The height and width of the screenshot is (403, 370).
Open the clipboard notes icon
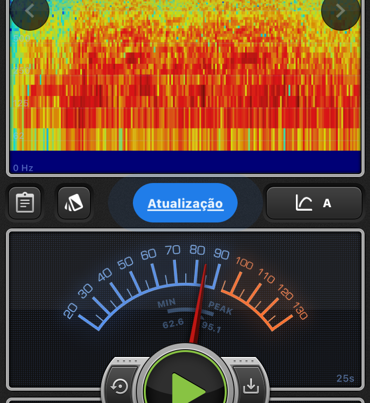coord(25,203)
